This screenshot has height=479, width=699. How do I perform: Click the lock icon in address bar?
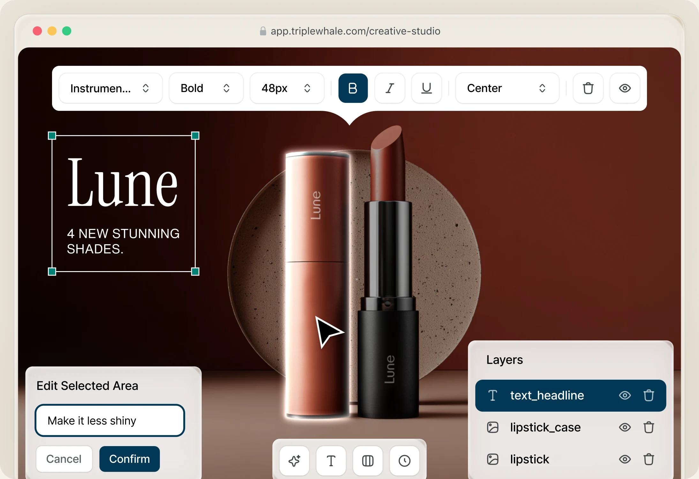[263, 31]
